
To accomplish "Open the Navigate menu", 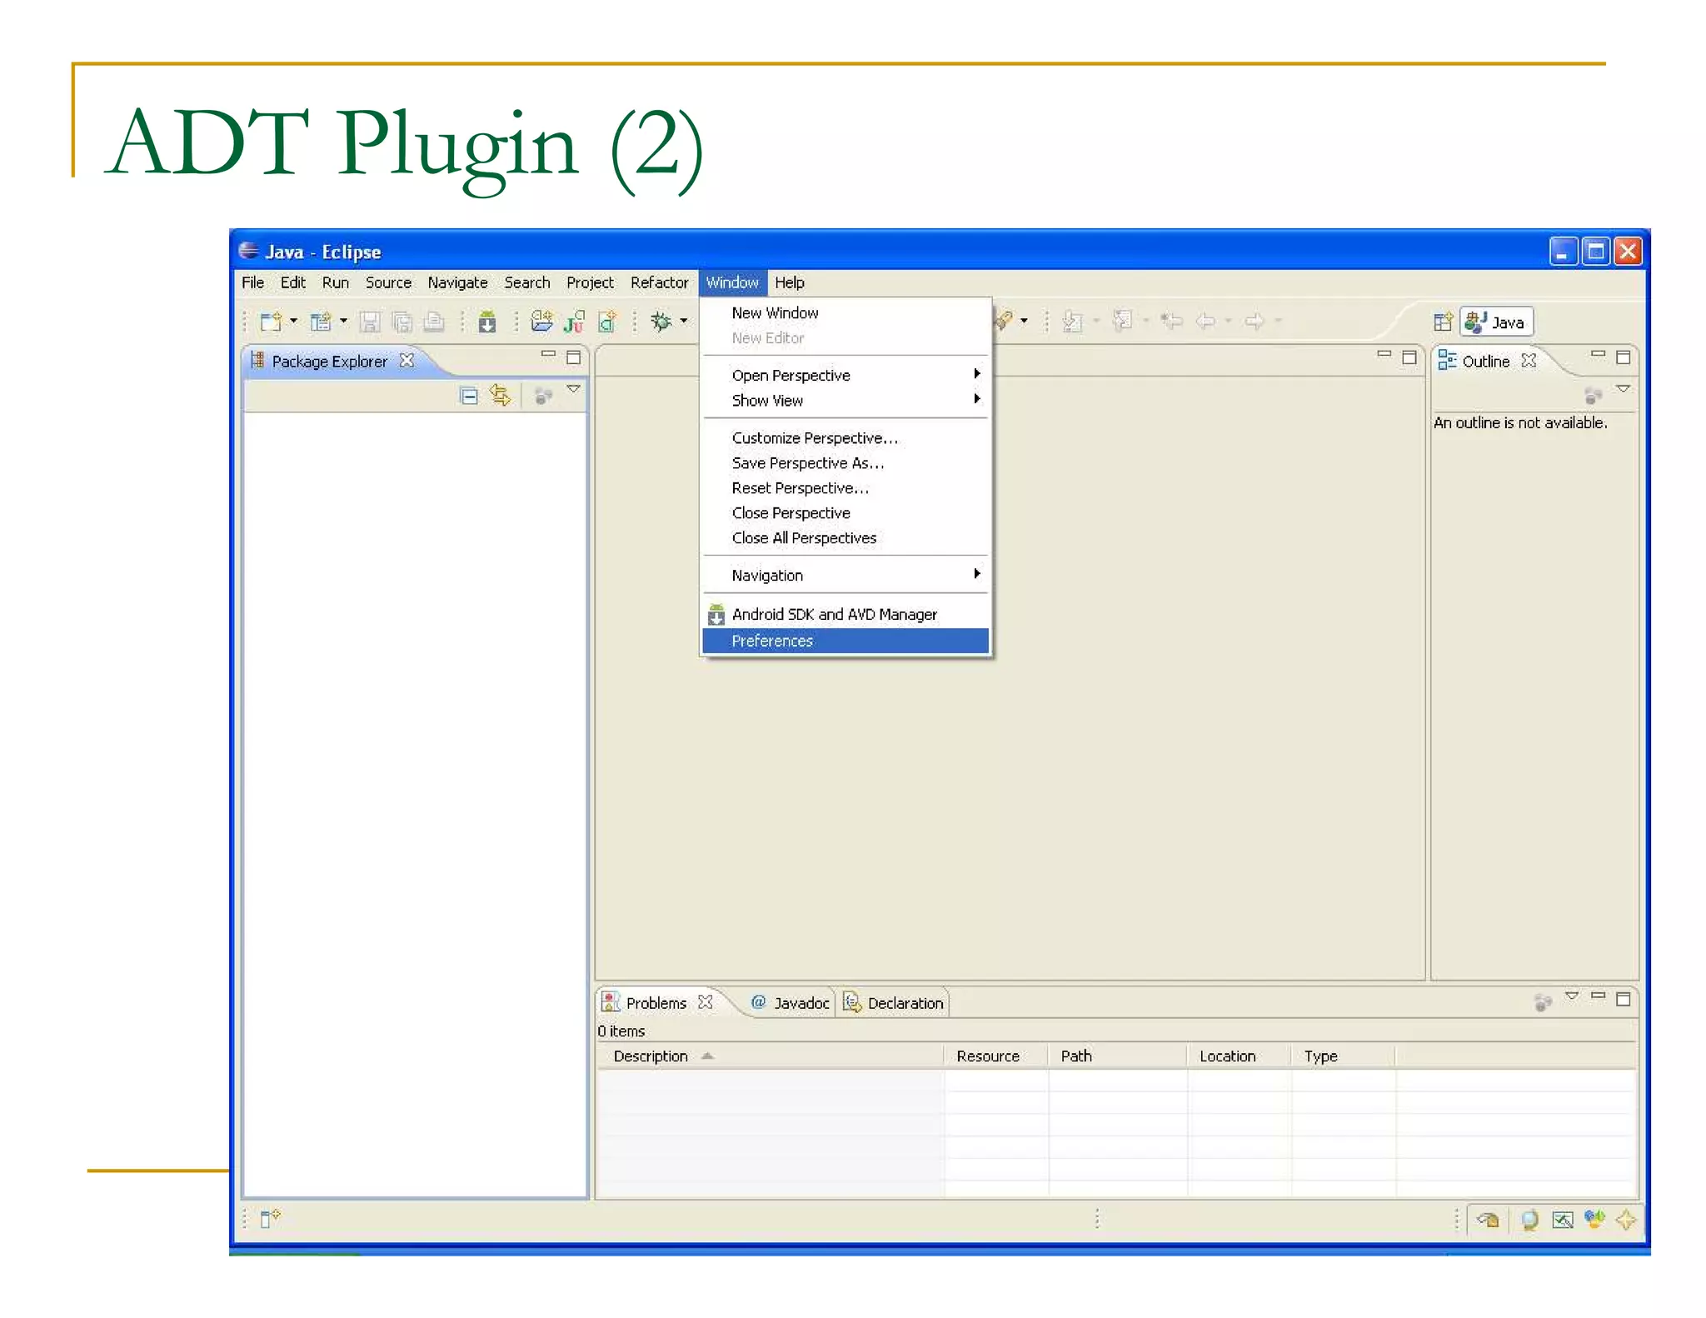I will point(457,282).
